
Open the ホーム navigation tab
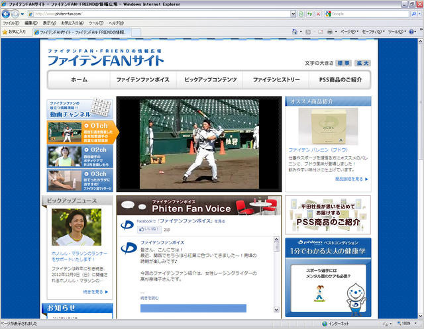[79, 79]
